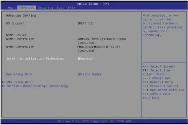This screenshot has height=125, width=188.
Task: Click the Enter: Select hint
Action: 155,74
